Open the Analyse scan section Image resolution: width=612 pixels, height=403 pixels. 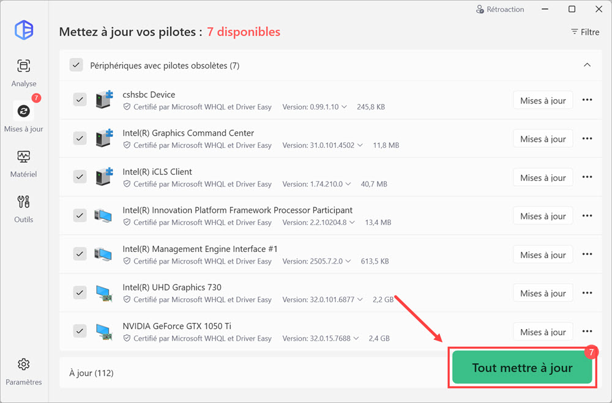coord(24,73)
